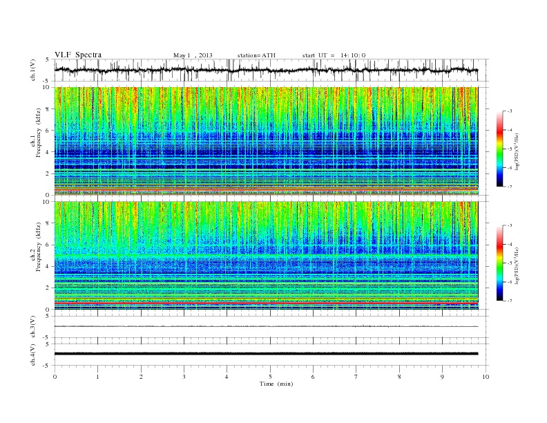Click the time axis tick label '5'
The image size is (547, 423).
(270, 377)
